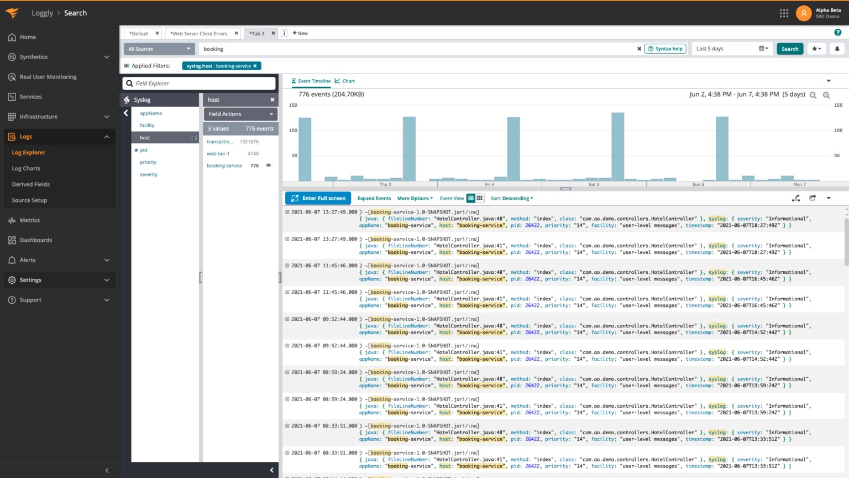Open the More Options dropdown
849x478 pixels.
pos(414,198)
